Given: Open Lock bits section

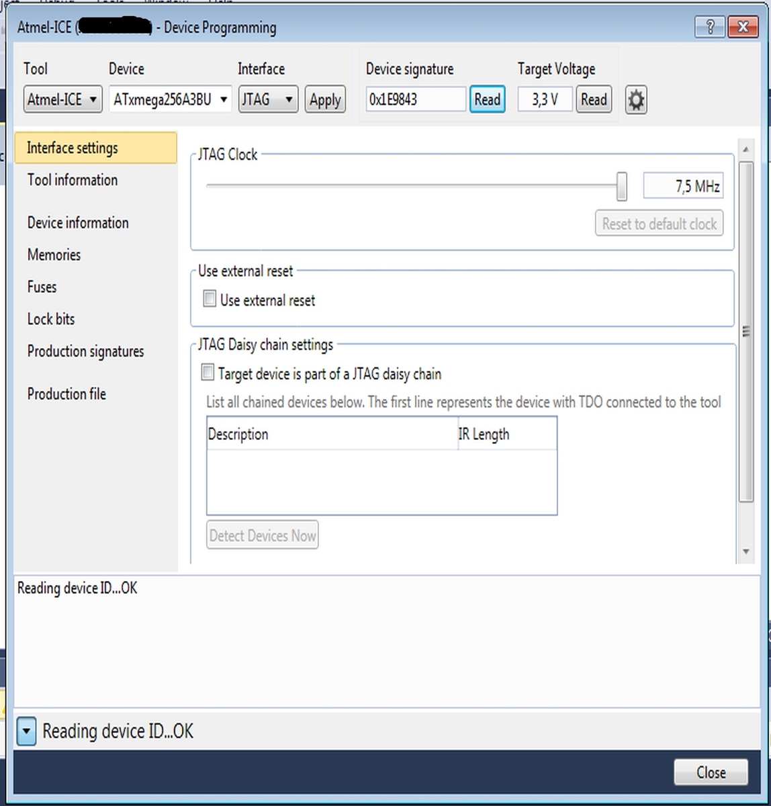Looking at the screenshot, I should click(x=51, y=319).
